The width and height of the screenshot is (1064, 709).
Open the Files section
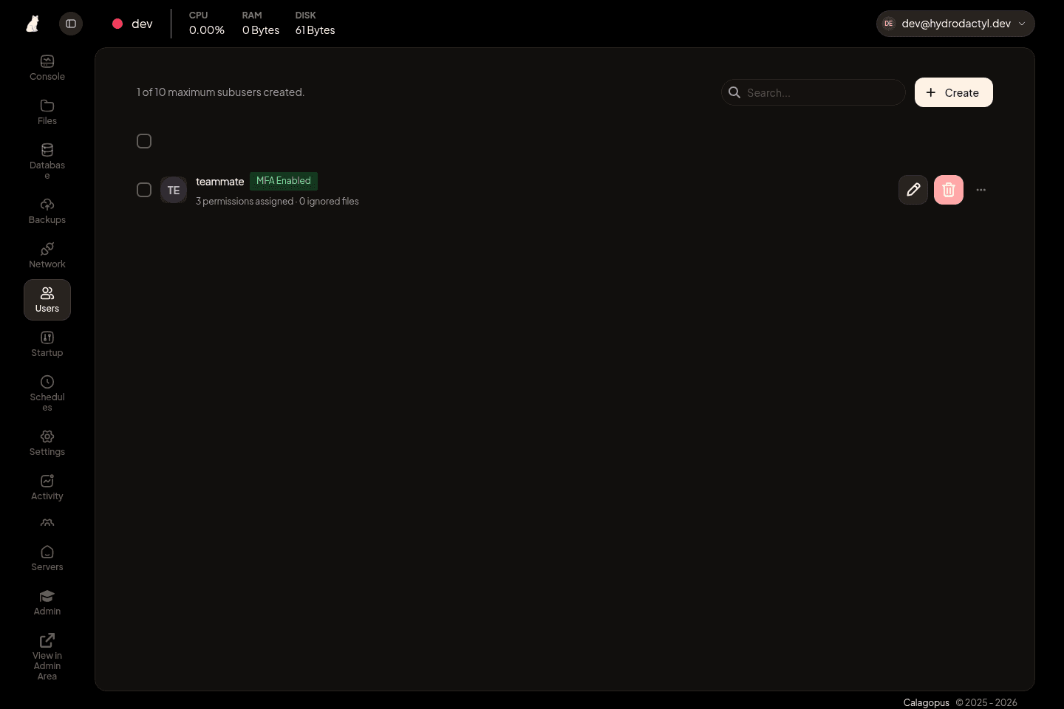(47, 112)
